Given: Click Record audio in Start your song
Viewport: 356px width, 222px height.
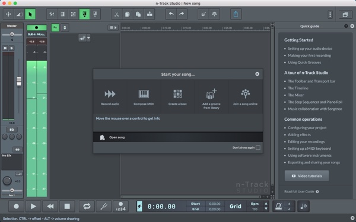Looking at the screenshot, I should click(110, 96).
